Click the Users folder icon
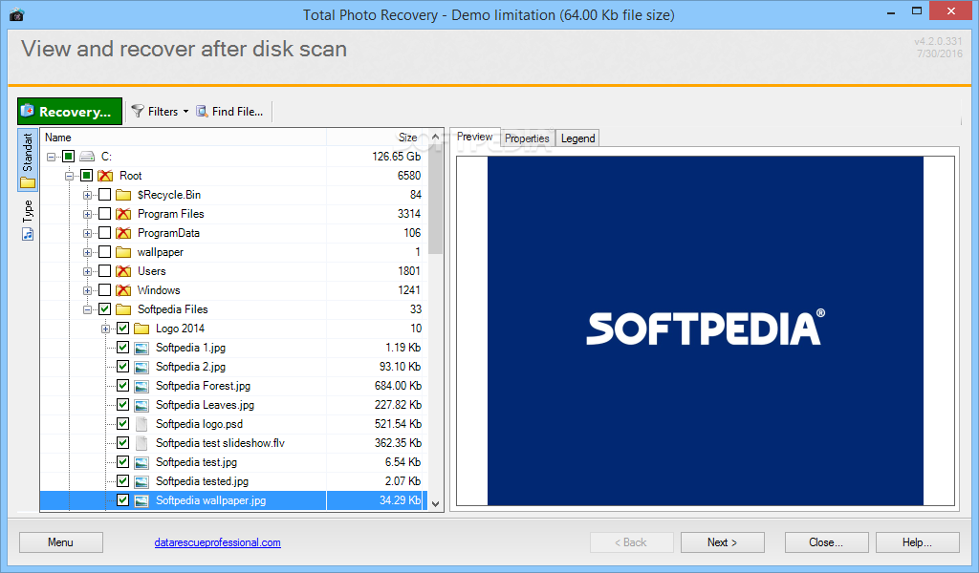This screenshot has width=979, height=573. pos(123,271)
